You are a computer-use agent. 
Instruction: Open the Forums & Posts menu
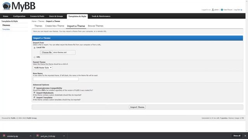(x=37, y=16)
